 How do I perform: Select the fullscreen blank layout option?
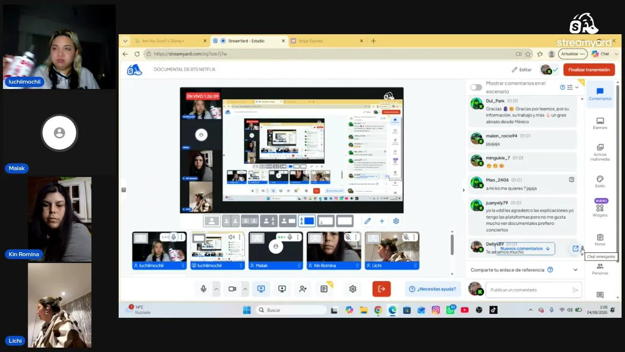coord(345,221)
